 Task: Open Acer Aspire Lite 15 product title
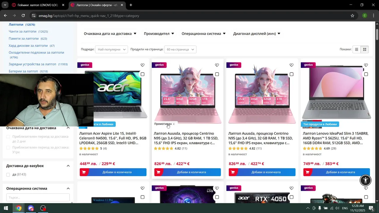(x=113, y=138)
